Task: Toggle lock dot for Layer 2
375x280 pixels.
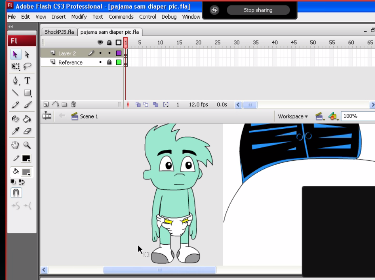Action: pos(109,53)
